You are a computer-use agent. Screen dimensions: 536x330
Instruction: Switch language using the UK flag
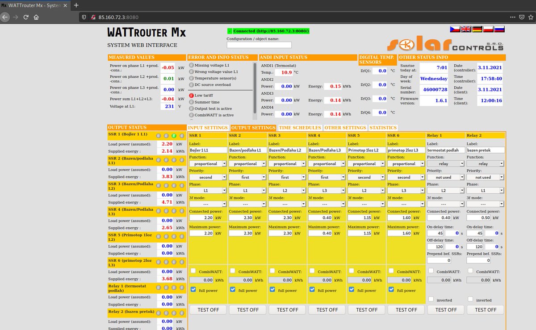pyautogui.click(x=466, y=29)
